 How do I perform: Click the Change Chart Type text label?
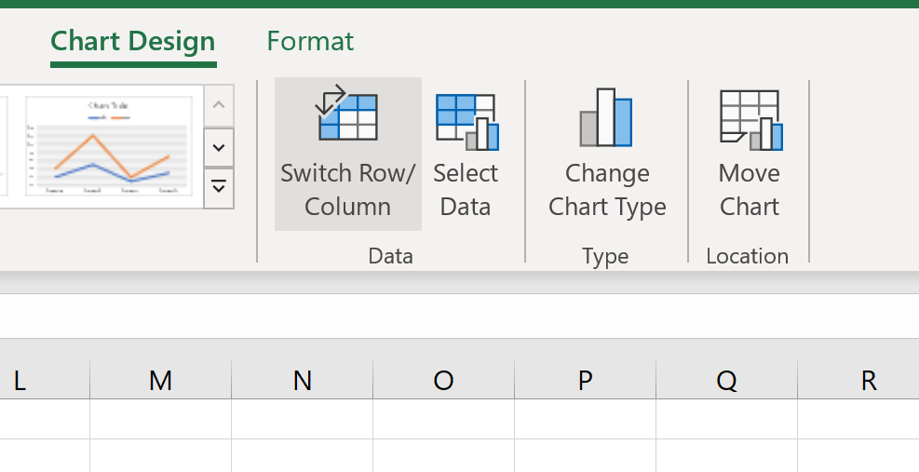pyautogui.click(x=607, y=190)
